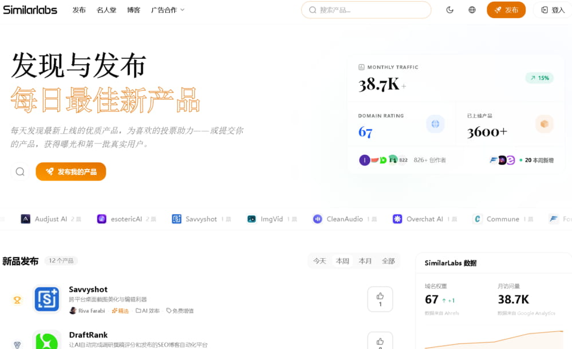This screenshot has height=349, width=572.
Task: Select the 本周 filter tab
Action: [342, 261]
